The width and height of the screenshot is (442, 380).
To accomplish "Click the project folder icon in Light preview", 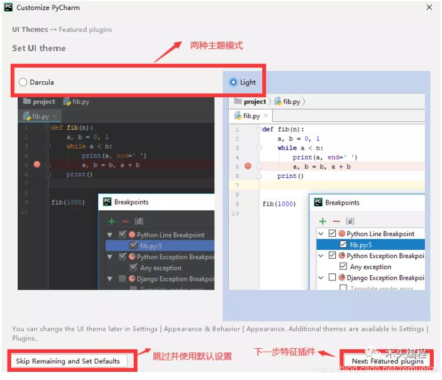I will point(238,101).
